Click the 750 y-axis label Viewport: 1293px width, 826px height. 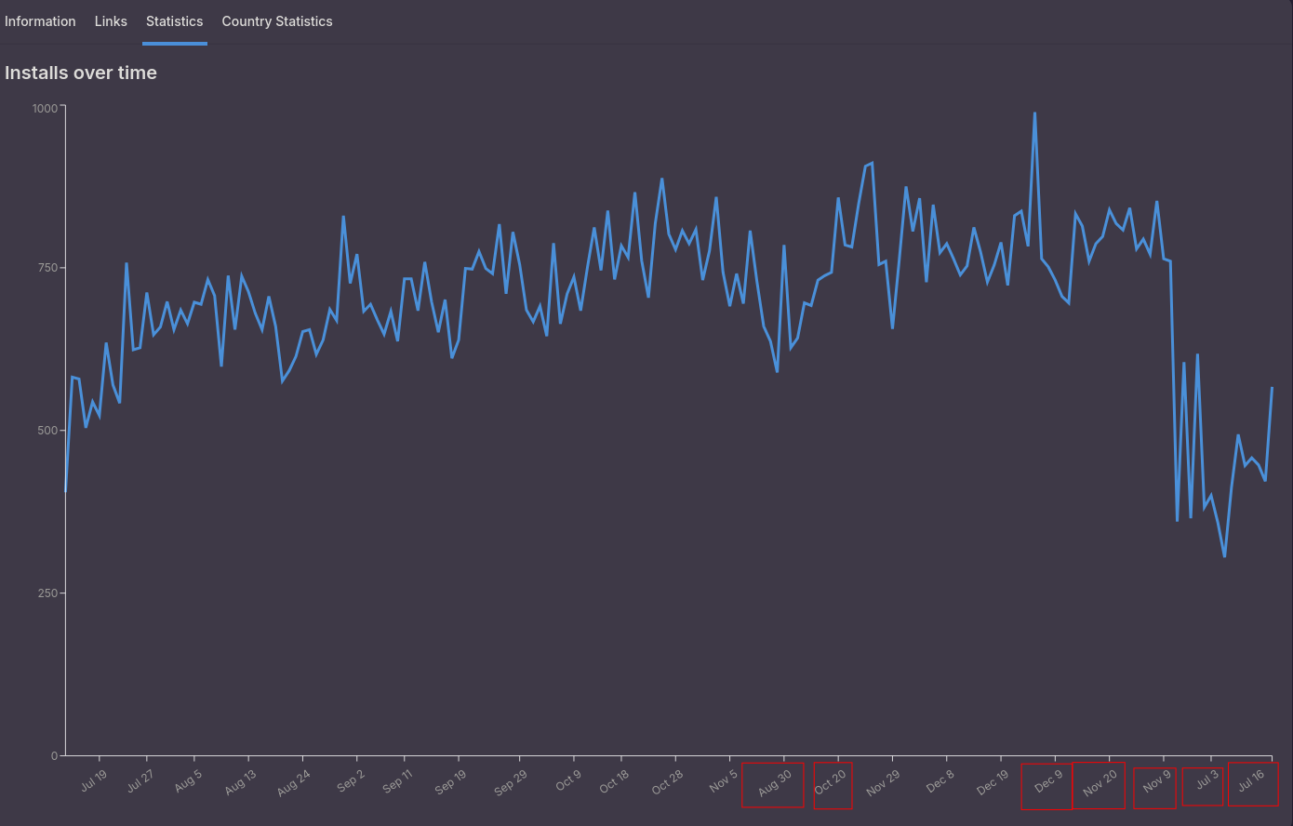coord(46,268)
